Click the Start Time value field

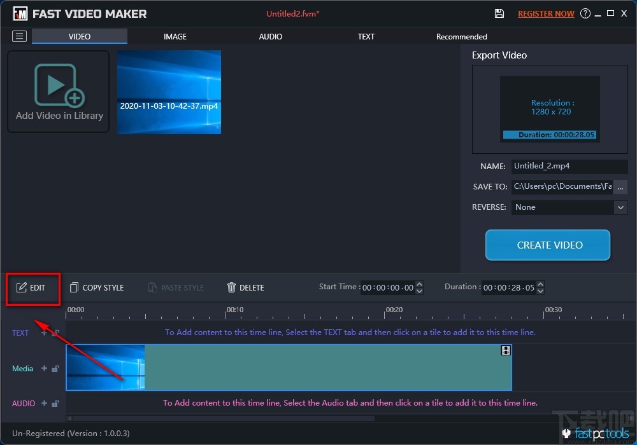click(388, 287)
